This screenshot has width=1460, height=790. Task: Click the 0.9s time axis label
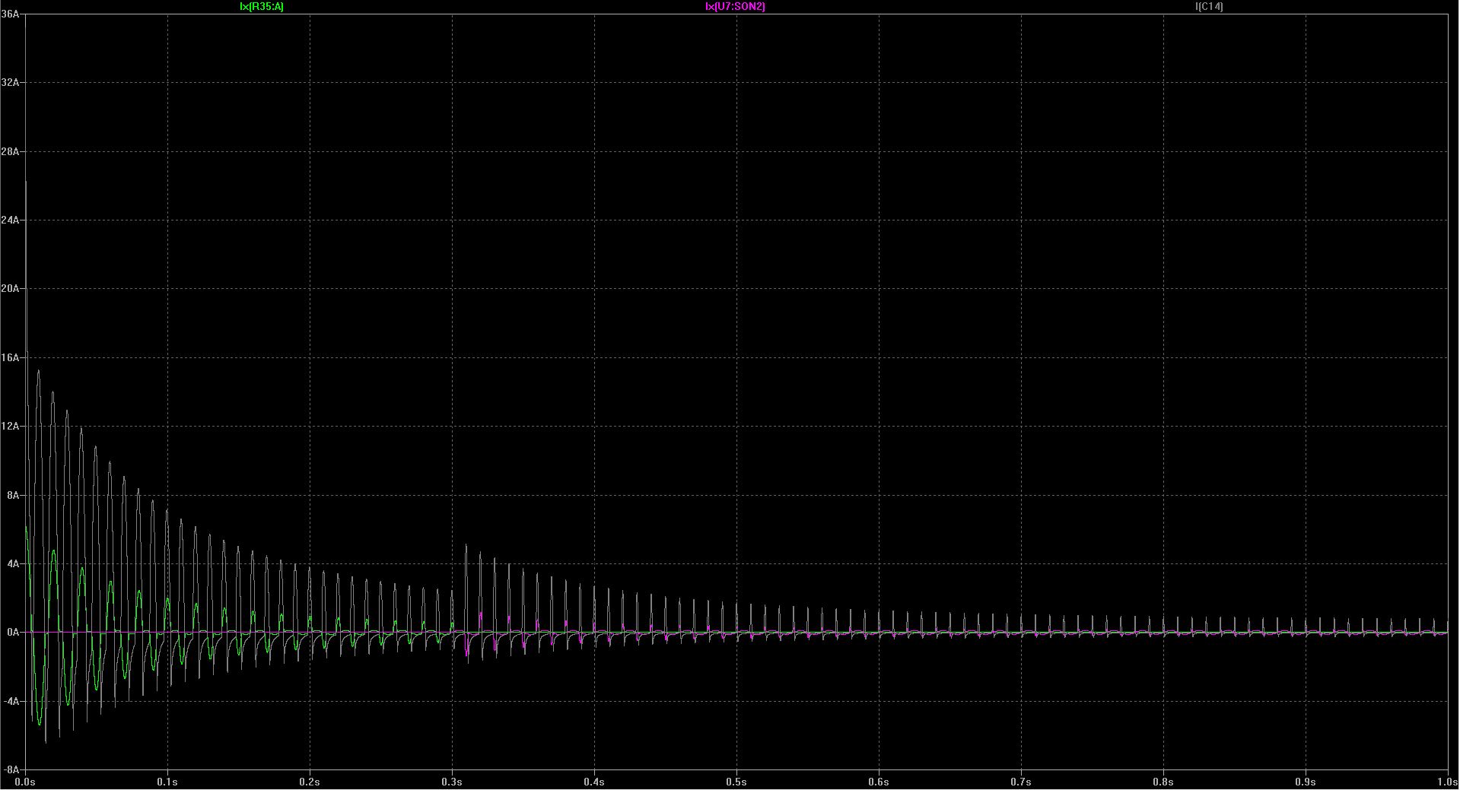tap(1306, 782)
